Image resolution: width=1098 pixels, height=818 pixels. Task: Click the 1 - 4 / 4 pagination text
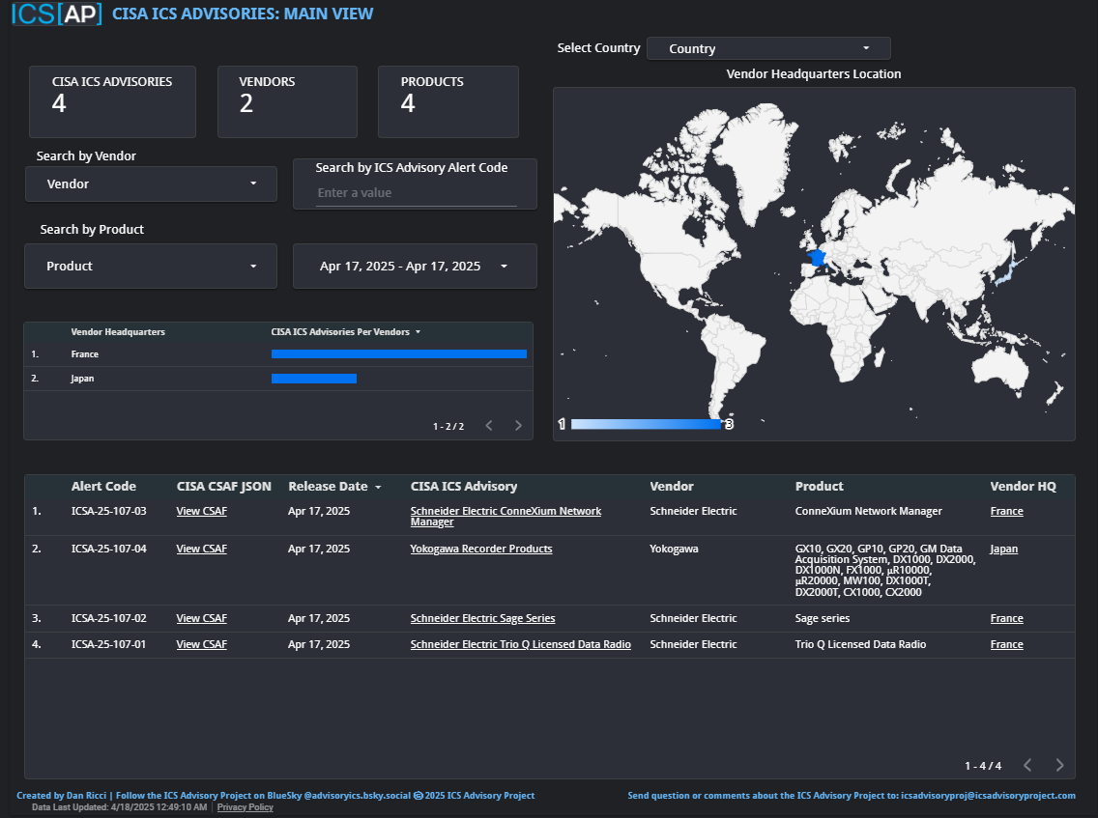pos(983,766)
